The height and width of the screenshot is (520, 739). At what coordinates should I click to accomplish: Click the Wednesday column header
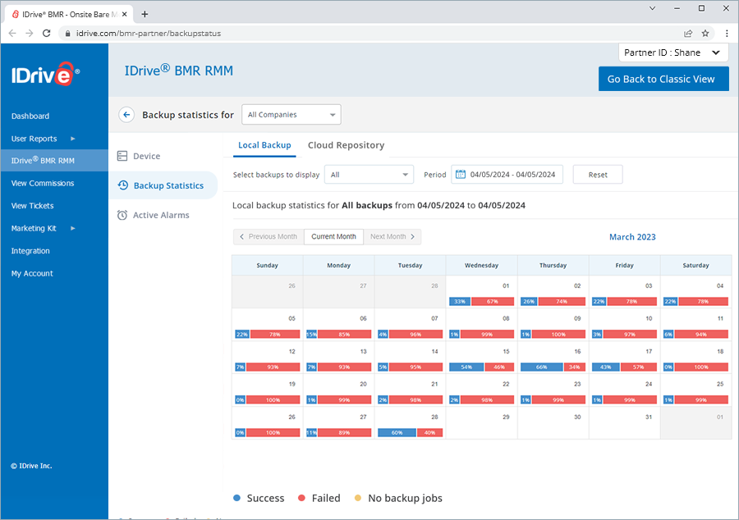(482, 266)
